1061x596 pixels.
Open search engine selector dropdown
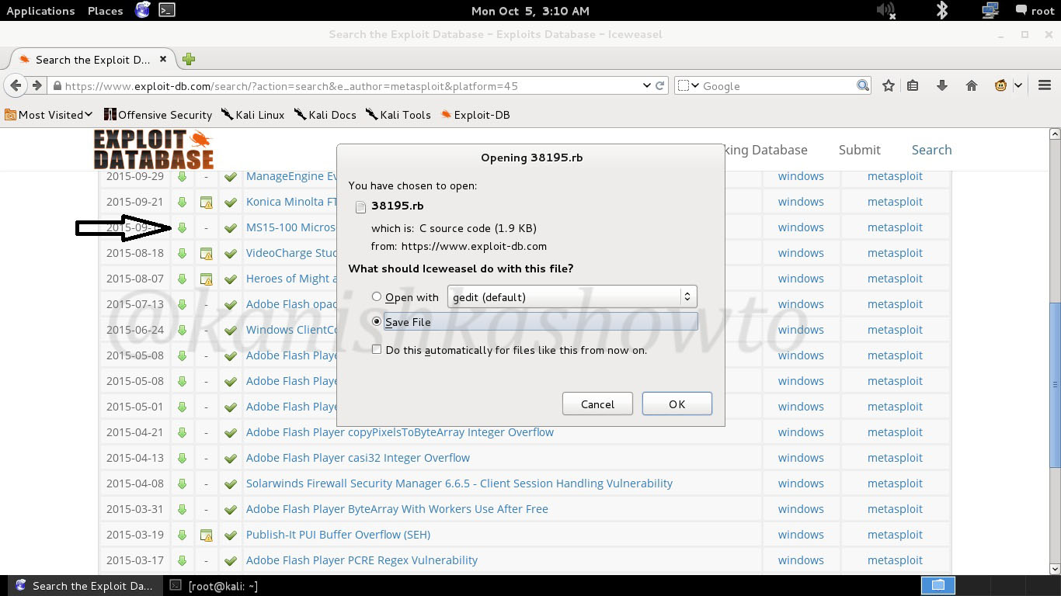click(688, 85)
